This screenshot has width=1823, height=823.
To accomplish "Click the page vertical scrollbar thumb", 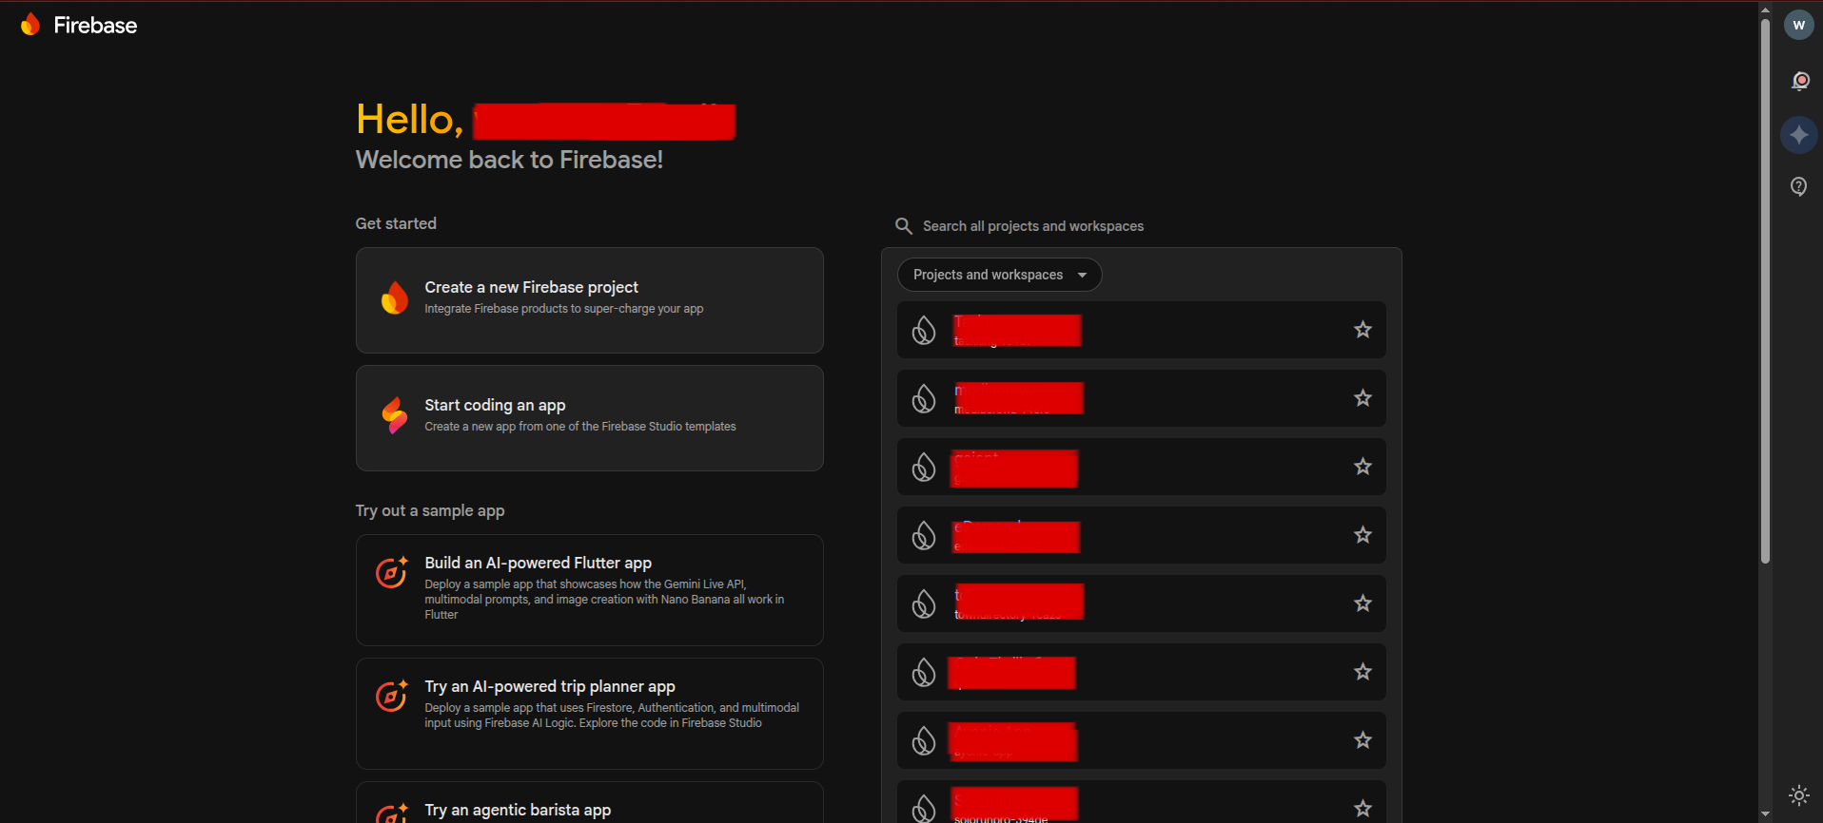I will (1765, 285).
